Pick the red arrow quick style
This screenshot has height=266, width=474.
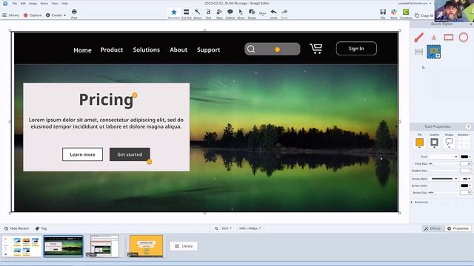click(419, 38)
